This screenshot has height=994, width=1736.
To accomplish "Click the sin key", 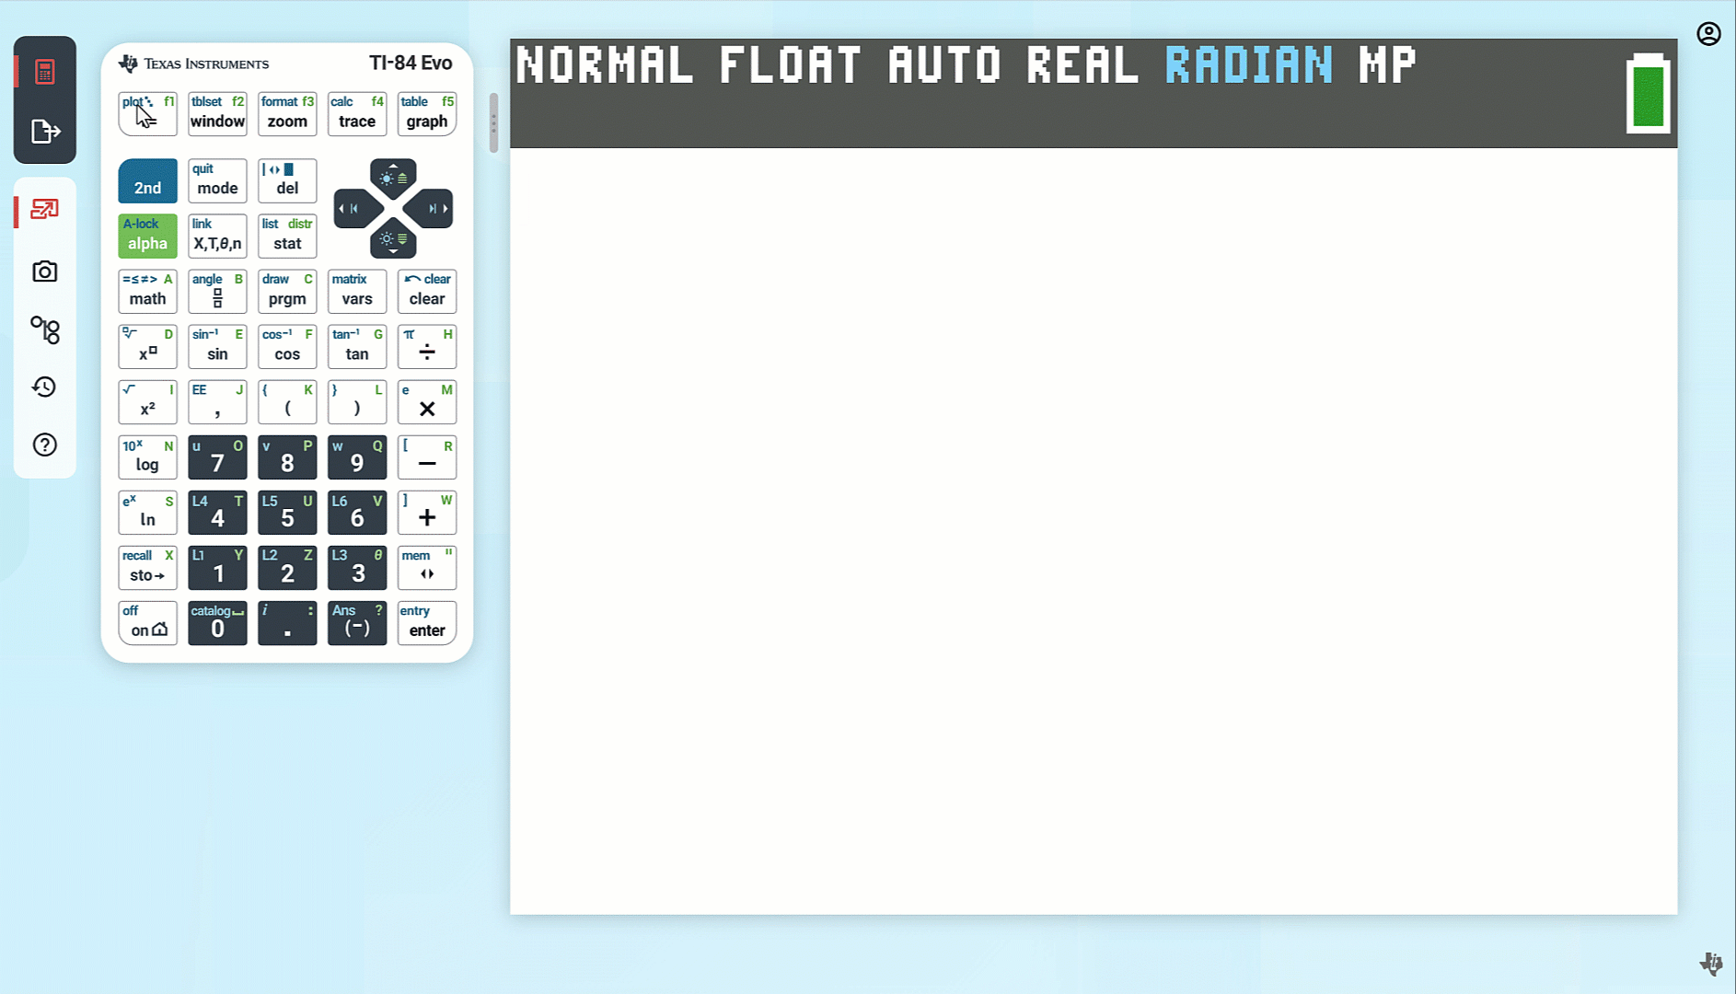I will (x=217, y=346).
